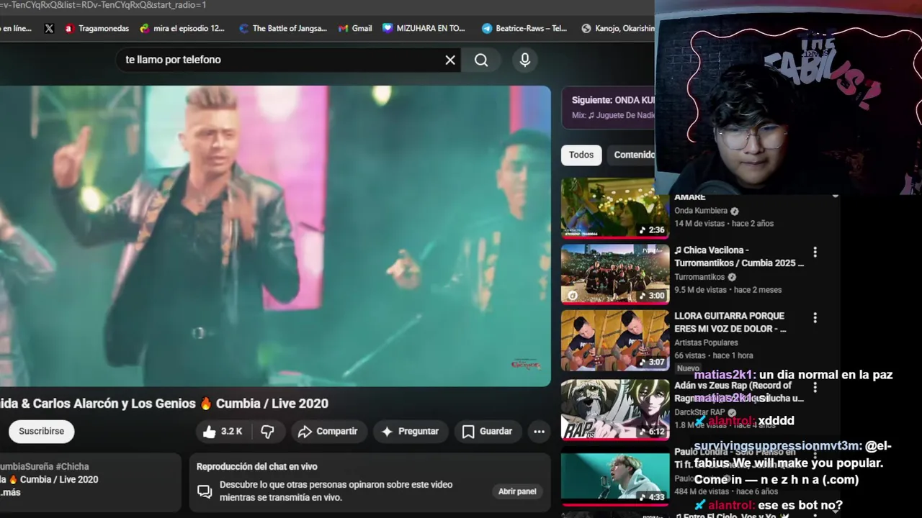Open options menu for LLORA GUITARRA video

point(815,317)
